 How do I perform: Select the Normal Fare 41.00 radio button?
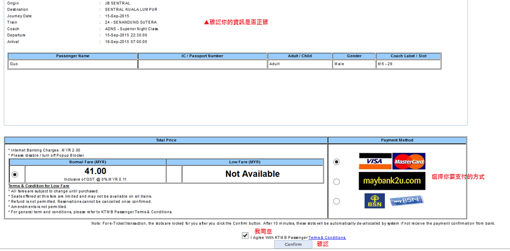[14, 175]
